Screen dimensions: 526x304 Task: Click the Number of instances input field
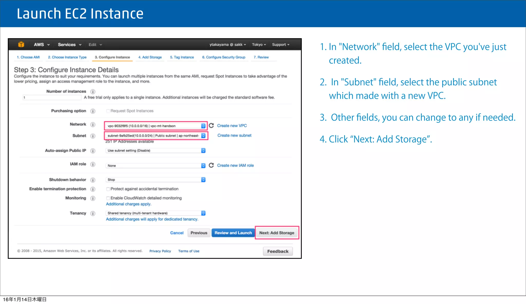[52, 98]
